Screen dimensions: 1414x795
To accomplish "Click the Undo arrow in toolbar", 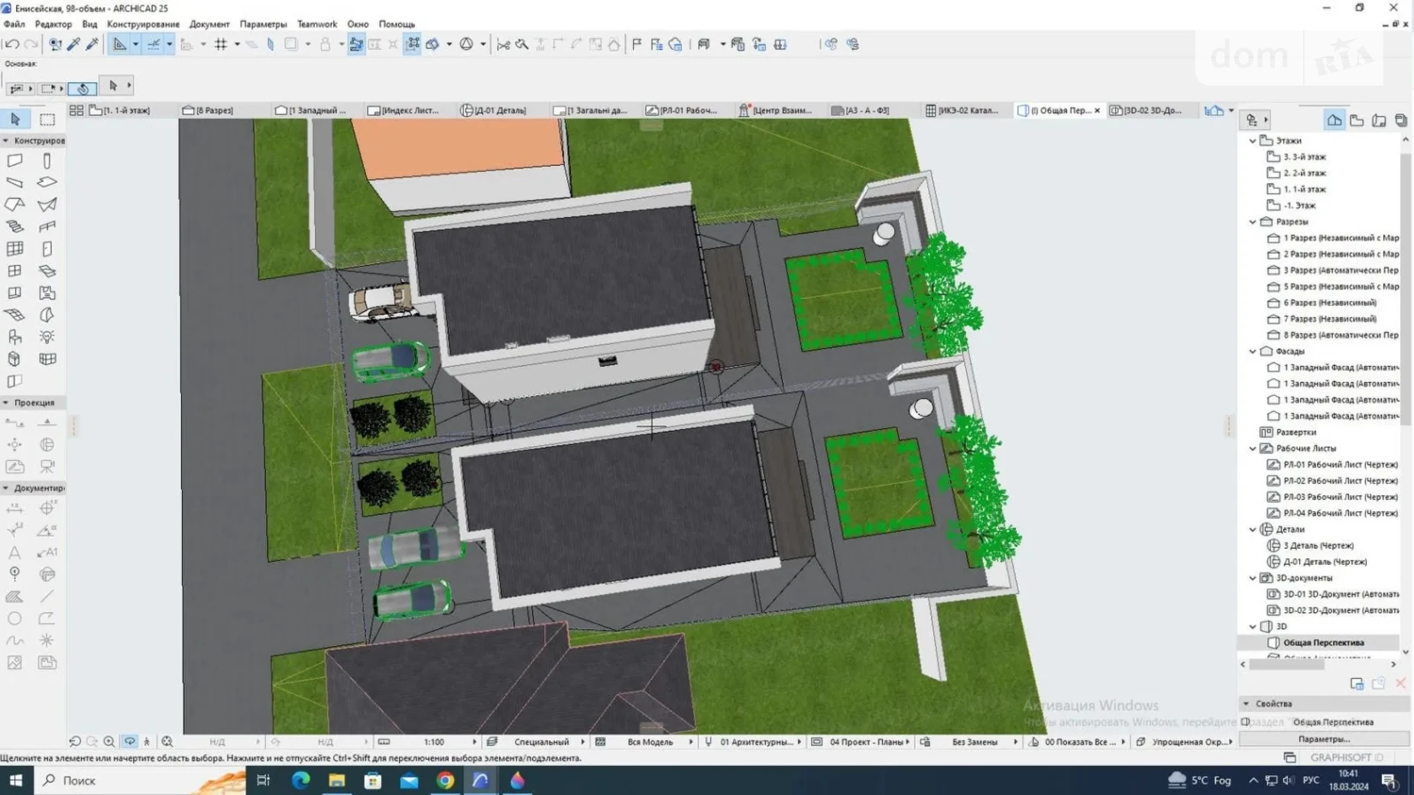I will click(x=12, y=44).
